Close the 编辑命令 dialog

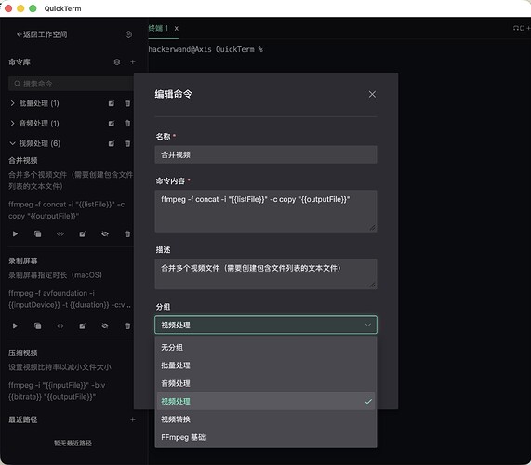pos(372,94)
